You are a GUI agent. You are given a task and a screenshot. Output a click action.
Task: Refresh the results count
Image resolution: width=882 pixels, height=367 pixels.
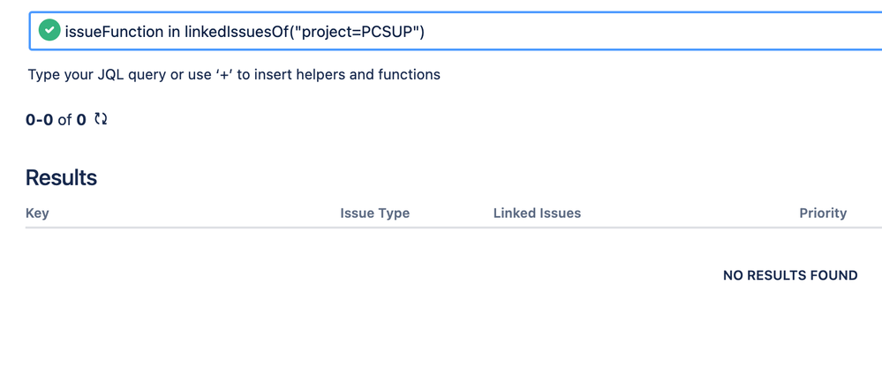pos(101,118)
